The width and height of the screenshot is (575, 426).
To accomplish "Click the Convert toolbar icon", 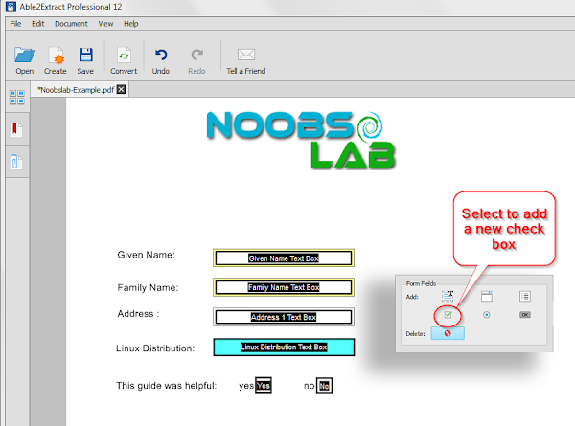I will point(124,56).
